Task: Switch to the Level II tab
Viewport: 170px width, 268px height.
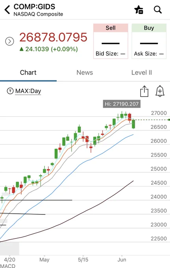Action: tap(142, 73)
